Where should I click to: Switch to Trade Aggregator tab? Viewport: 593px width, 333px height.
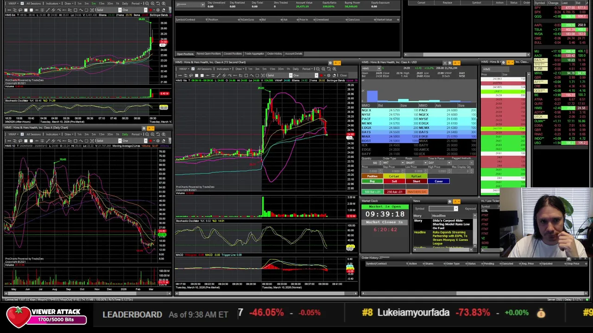click(254, 54)
